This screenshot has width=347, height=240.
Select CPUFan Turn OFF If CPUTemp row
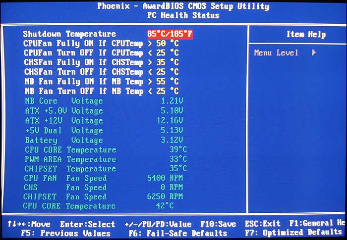(101, 53)
